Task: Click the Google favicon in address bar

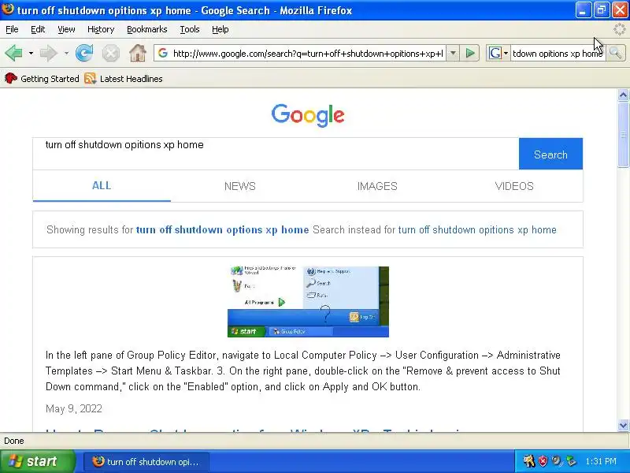Action: point(163,53)
